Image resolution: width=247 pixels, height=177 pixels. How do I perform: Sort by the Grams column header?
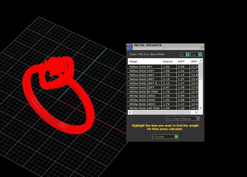pos(169,62)
